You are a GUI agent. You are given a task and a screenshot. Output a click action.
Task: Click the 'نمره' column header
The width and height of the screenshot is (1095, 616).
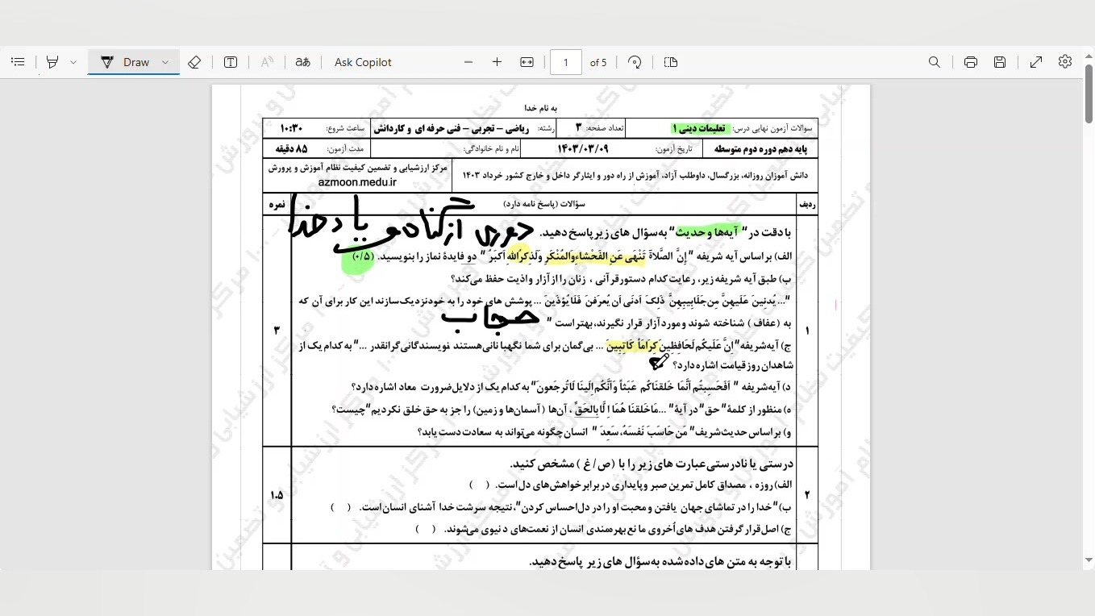pos(277,205)
